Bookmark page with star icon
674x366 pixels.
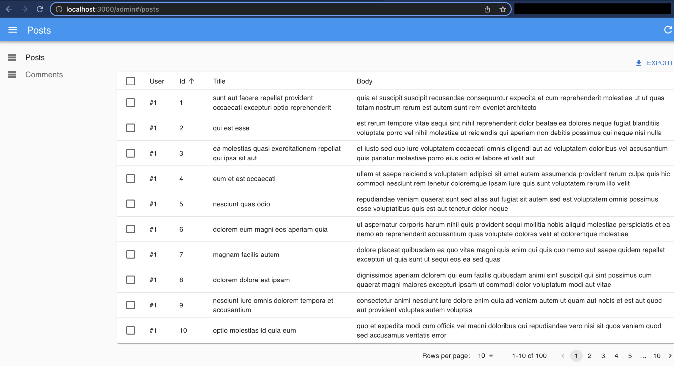(x=502, y=9)
